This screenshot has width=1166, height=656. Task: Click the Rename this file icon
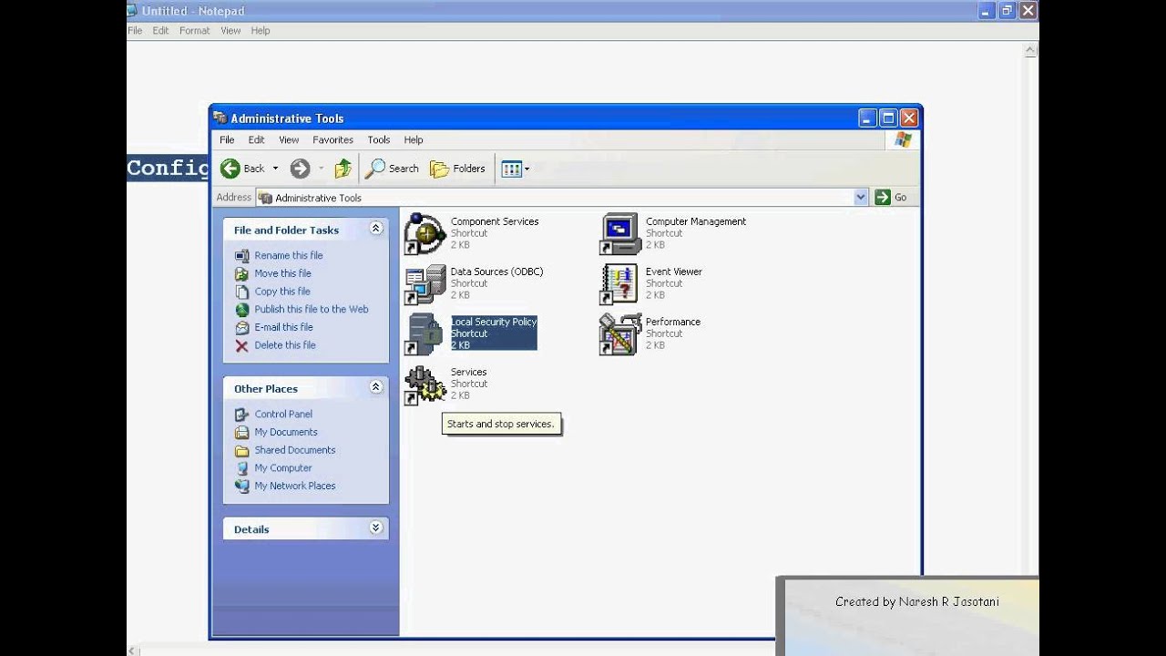[x=241, y=255]
